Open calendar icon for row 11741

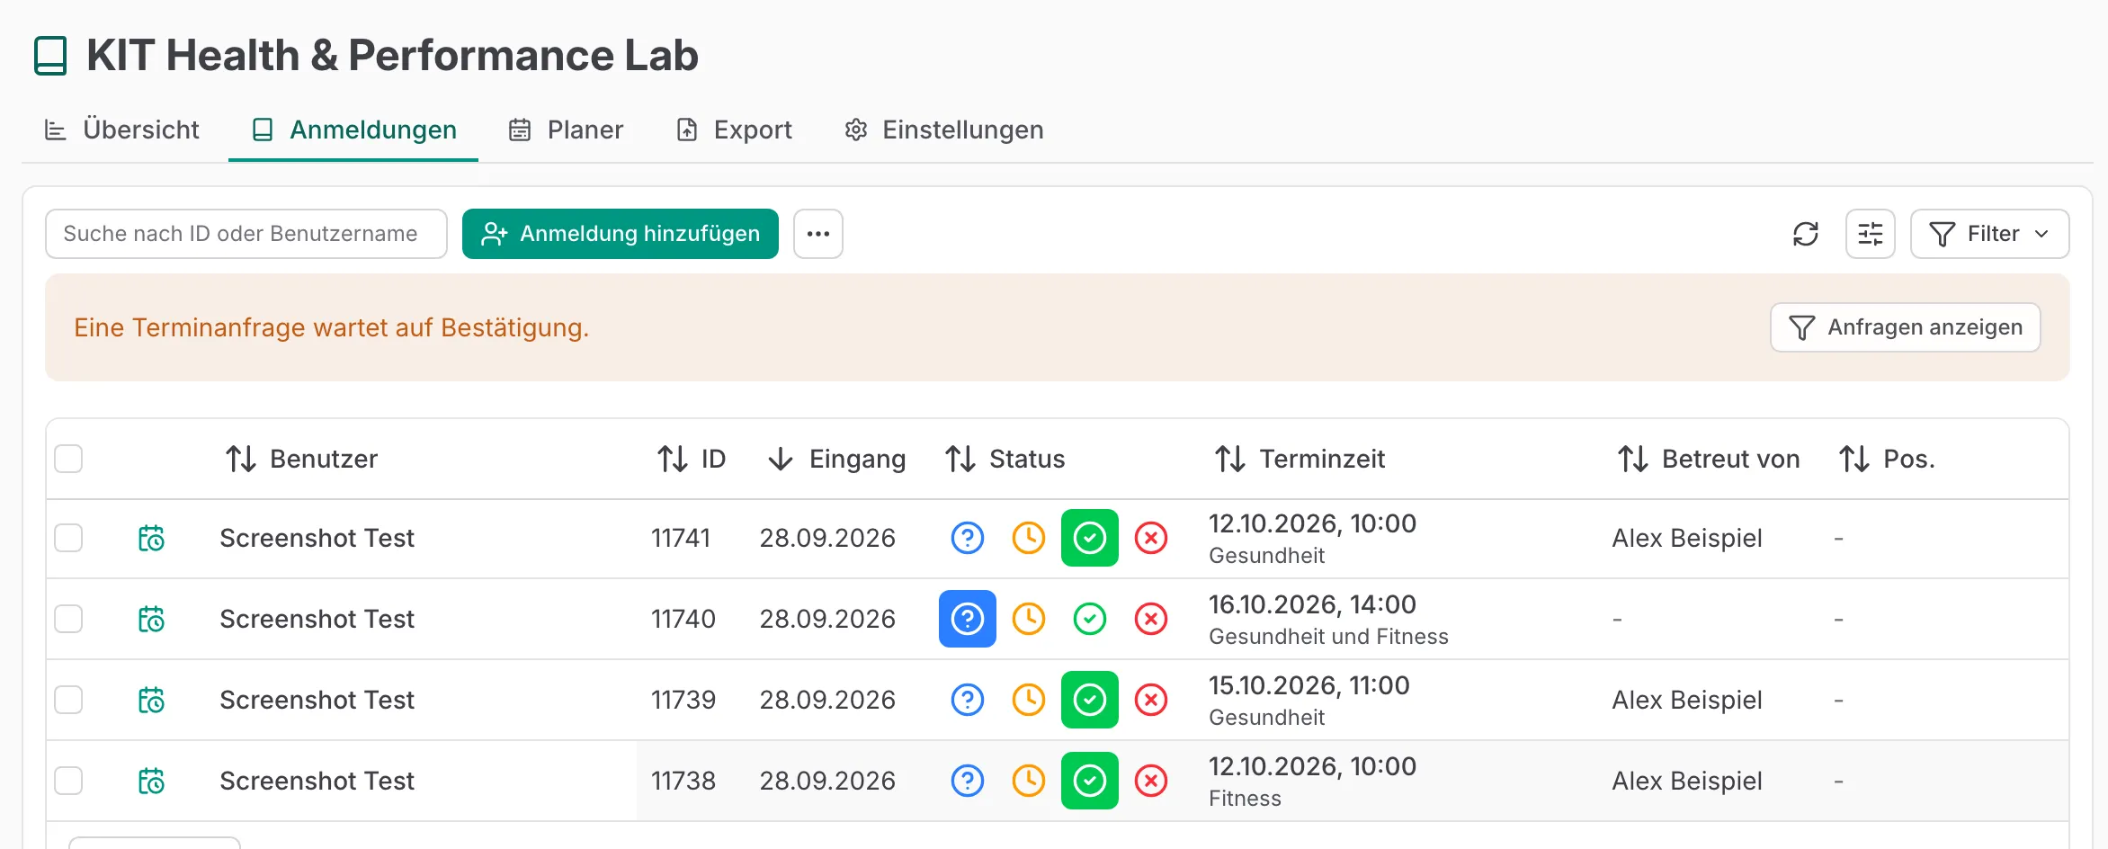(151, 538)
